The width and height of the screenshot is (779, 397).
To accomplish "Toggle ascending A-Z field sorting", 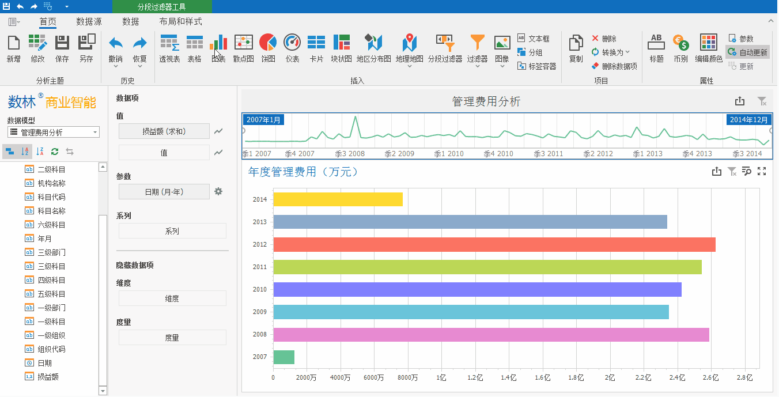I will (25, 152).
